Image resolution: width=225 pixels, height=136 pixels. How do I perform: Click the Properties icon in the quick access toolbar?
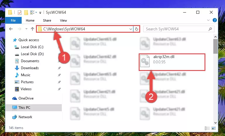coord(20,13)
